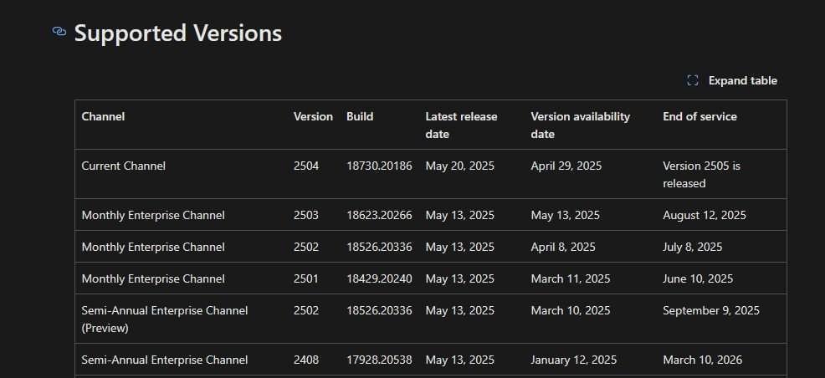This screenshot has width=825, height=378.
Task: Click the Version 2505 is released cell
Action: 701,175
